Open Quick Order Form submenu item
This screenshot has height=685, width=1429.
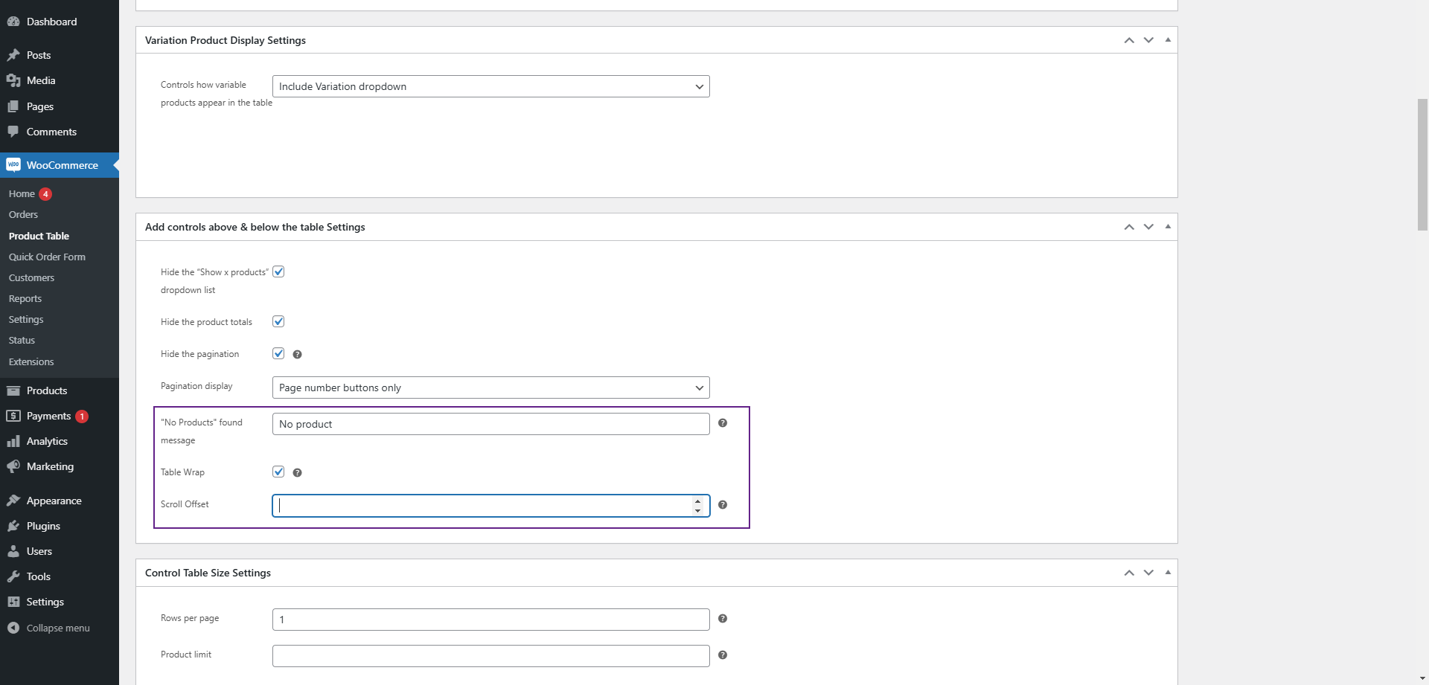point(47,257)
